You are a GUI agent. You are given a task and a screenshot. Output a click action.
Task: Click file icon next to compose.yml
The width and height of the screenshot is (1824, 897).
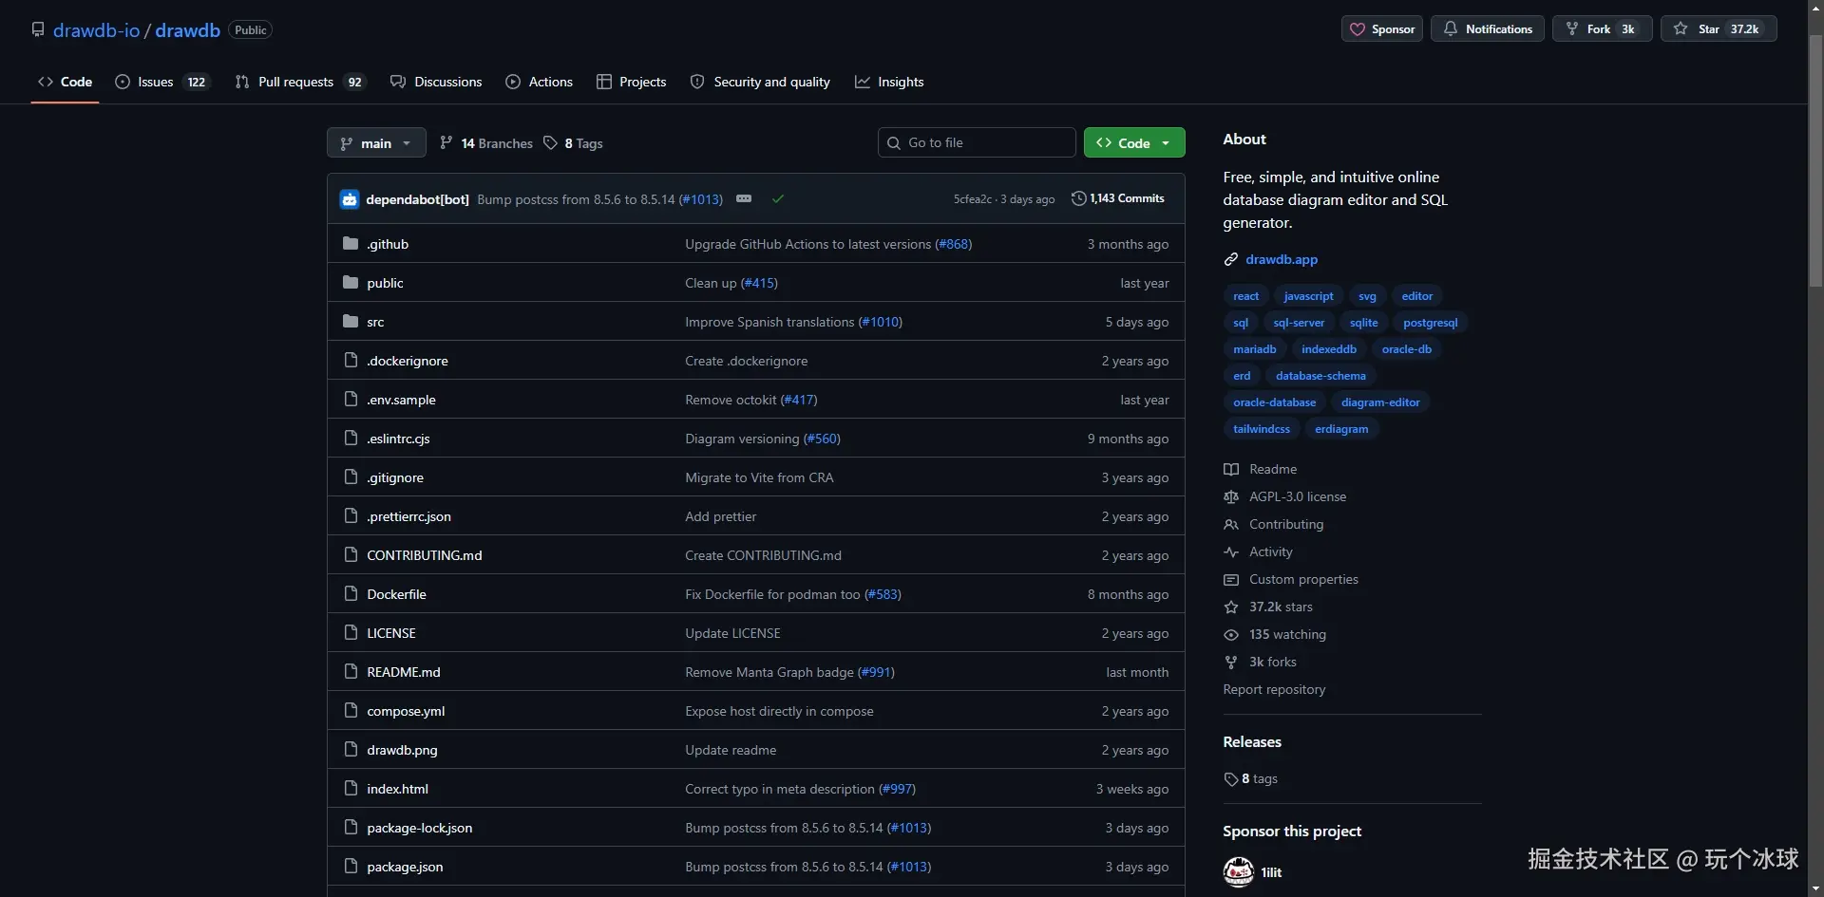coord(351,710)
